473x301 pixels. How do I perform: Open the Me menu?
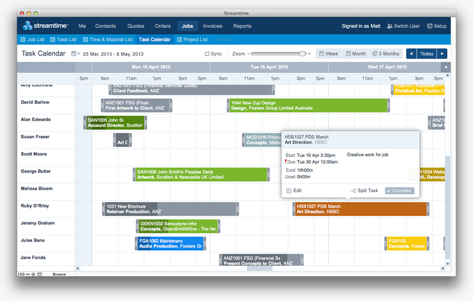tap(82, 26)
